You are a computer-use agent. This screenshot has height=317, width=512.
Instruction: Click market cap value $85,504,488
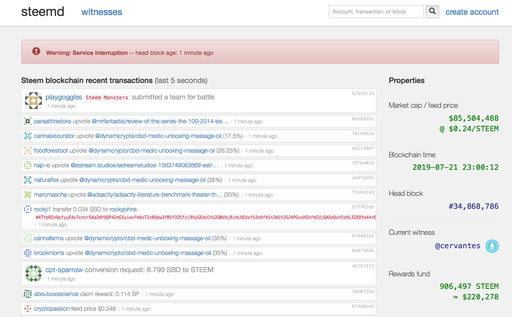point(473,119)
